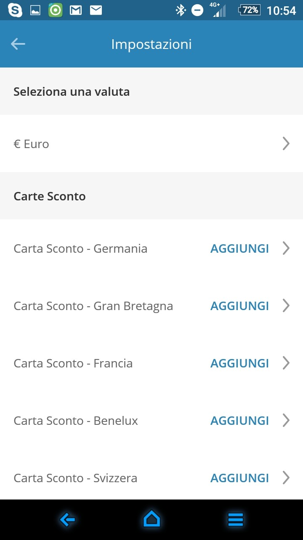Open the menu navigation button at bottom
303x540 pixels.
pos(236,519)
